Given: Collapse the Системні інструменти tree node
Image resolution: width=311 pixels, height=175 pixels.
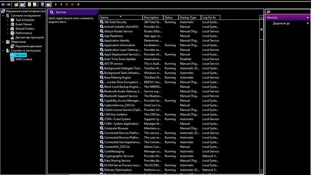Looking at the screenshot, I should (3, 16).
